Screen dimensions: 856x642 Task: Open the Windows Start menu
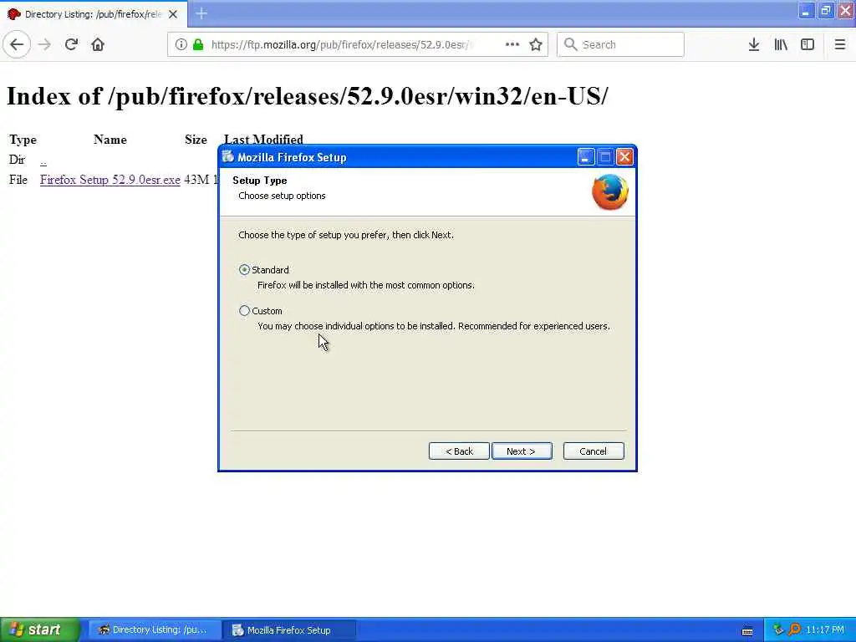coord(40,629)
